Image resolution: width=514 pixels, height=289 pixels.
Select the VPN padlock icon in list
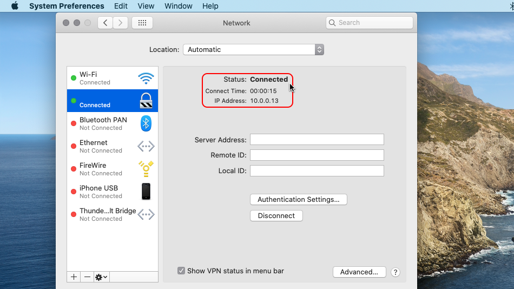coord(146,101)
